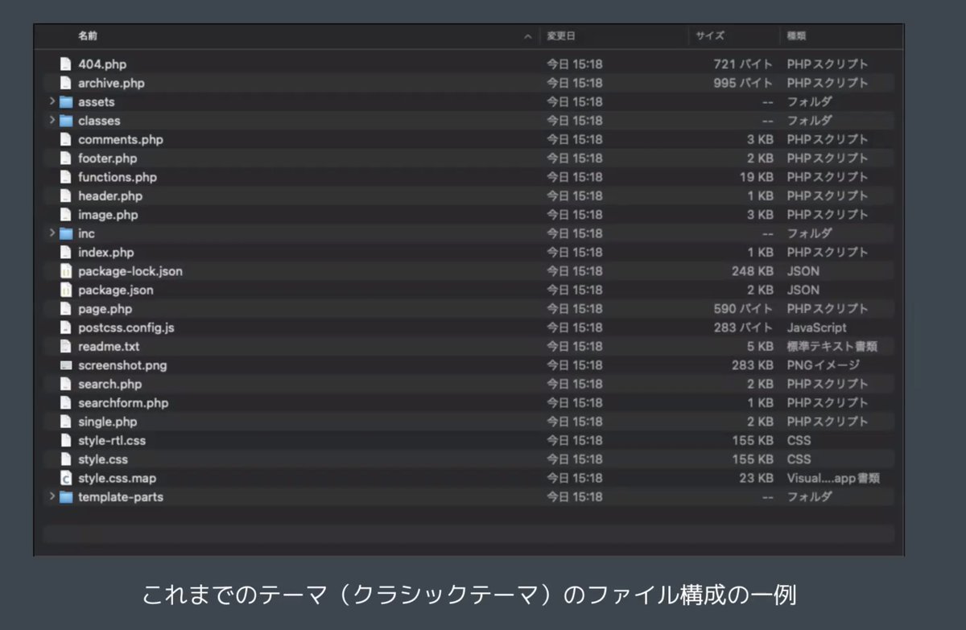Select the postcss.config.js file icon
966x630 pixels.
[x=66, y=327]
